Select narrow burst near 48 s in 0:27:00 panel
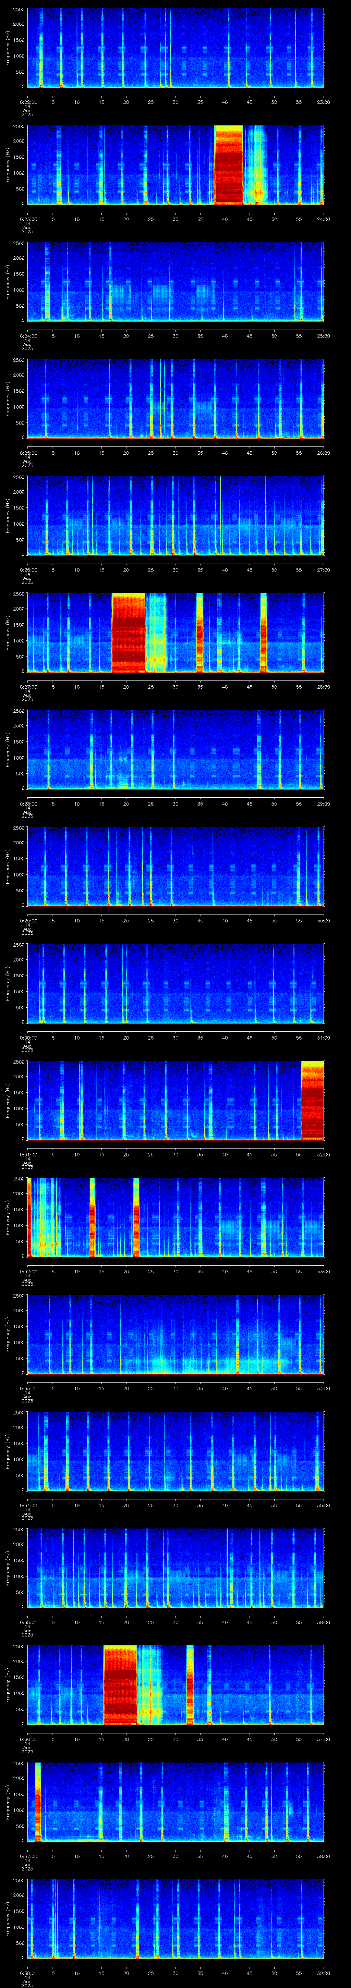 pyautogui.click(x=264, y=633)
